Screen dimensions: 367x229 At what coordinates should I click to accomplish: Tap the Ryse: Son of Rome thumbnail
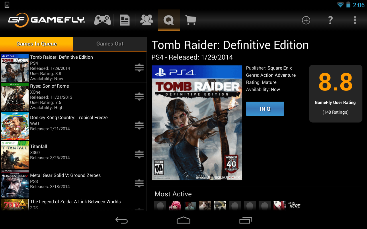[15, 97]
